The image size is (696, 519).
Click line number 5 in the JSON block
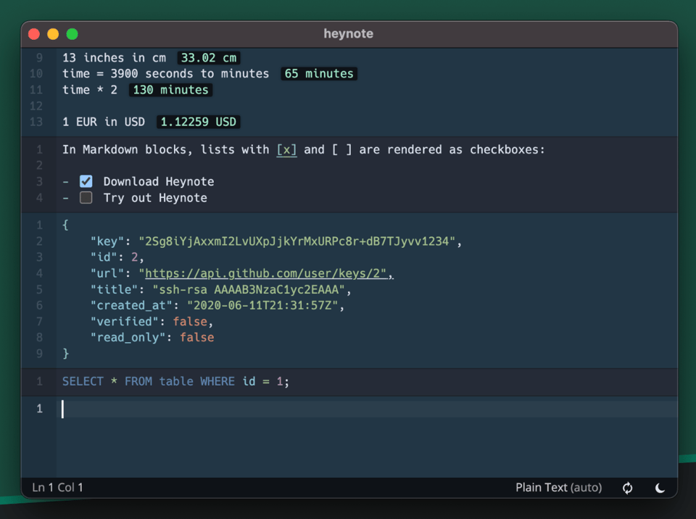point(39,289)
